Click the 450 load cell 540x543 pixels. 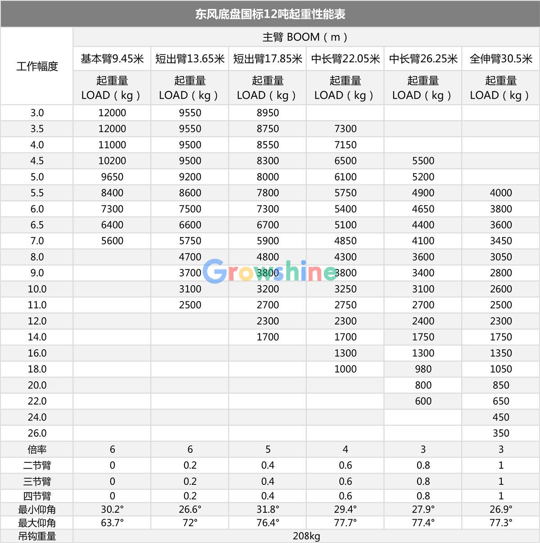click(501, 417)
